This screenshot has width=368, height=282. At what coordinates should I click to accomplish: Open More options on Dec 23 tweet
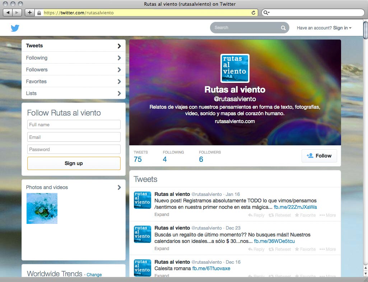click(x=328, y=249)
